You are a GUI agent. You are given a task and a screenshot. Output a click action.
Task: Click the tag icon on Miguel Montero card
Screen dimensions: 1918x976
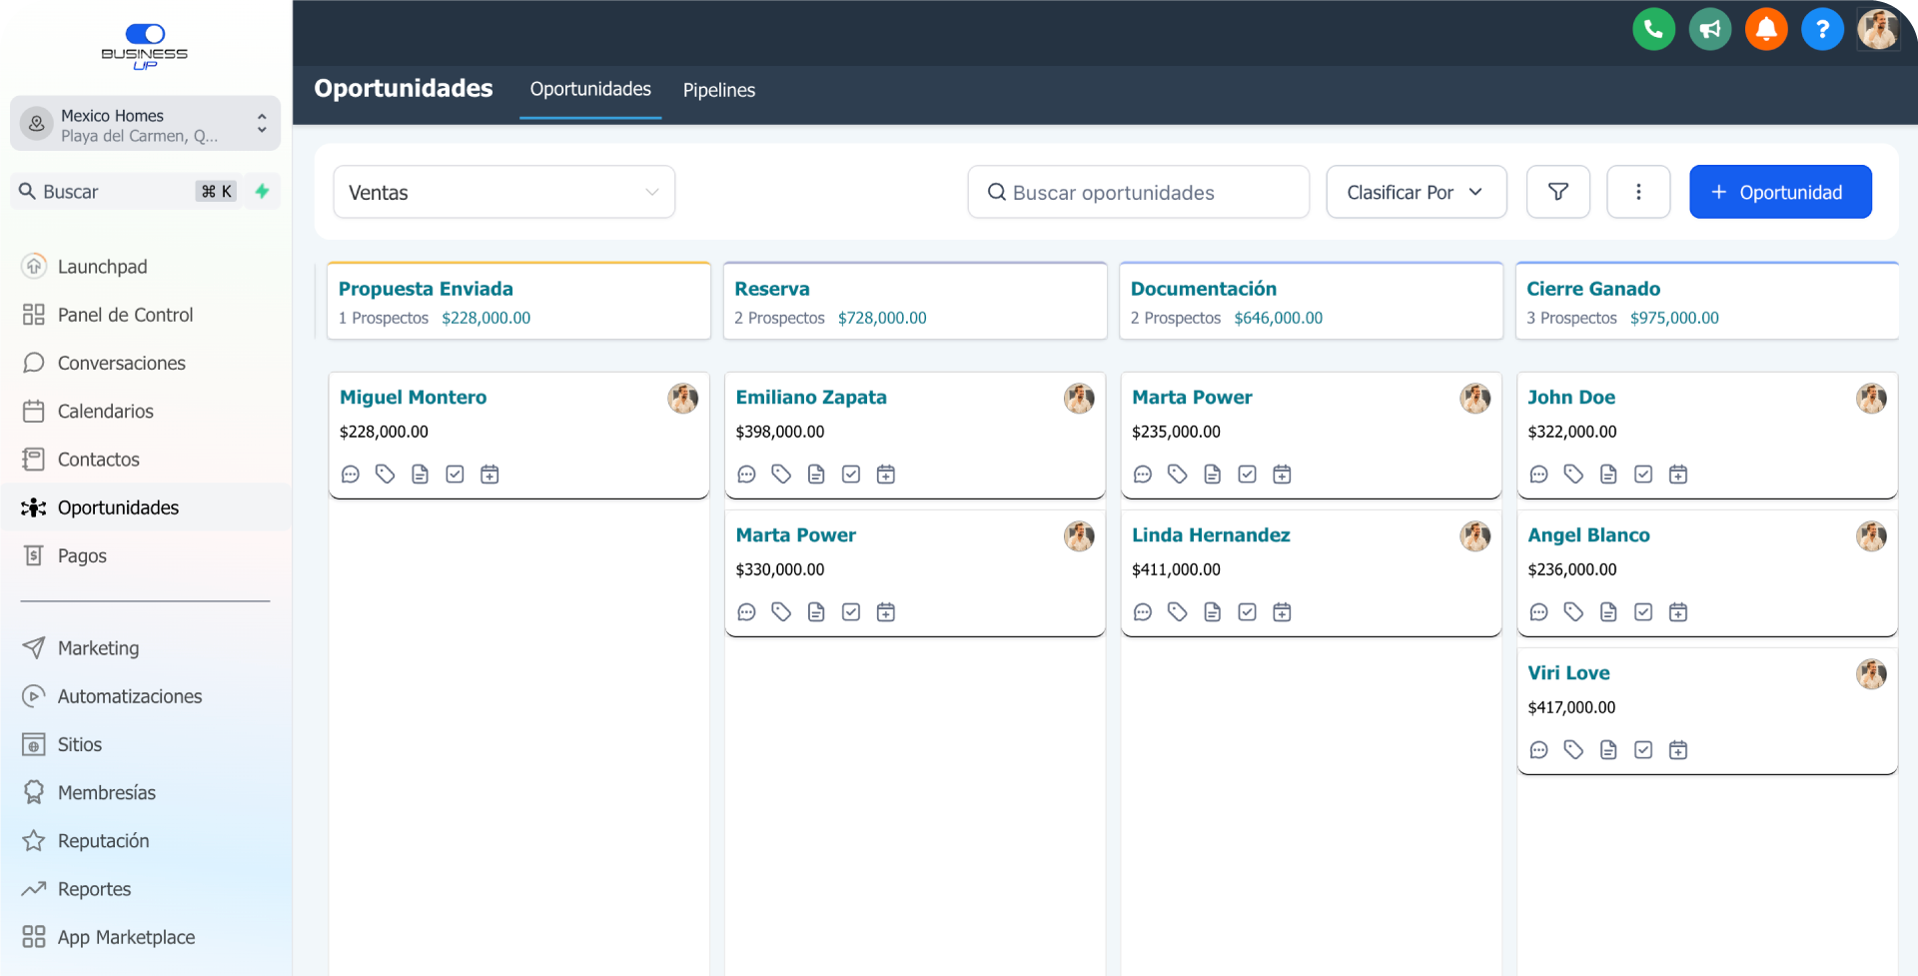385,475
